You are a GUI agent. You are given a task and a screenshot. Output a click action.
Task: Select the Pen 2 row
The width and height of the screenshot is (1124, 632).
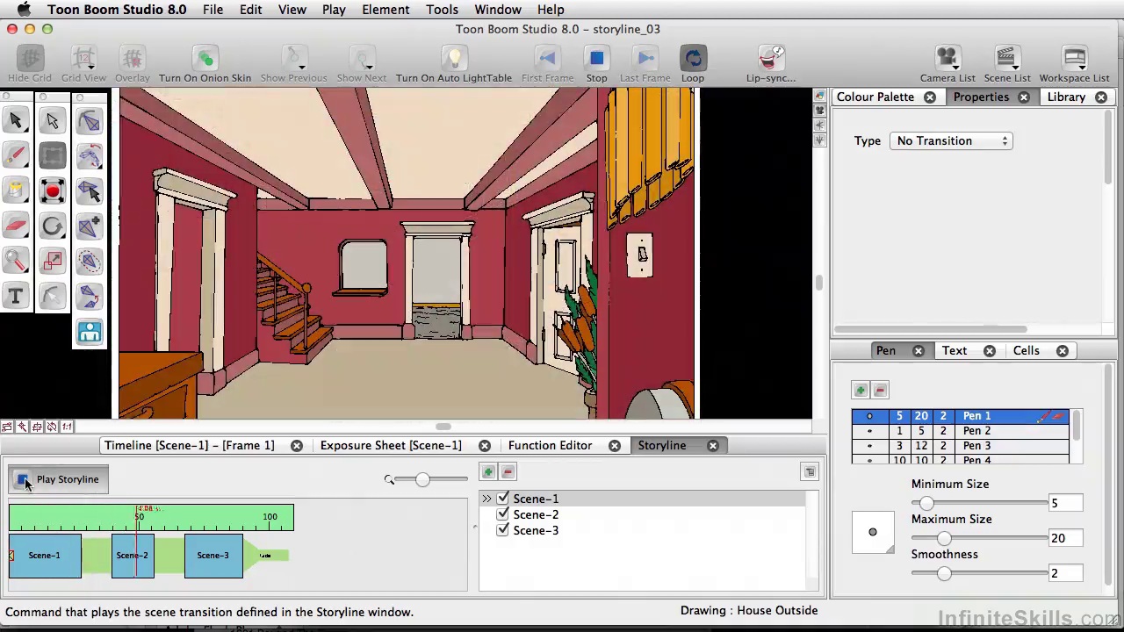960,431
